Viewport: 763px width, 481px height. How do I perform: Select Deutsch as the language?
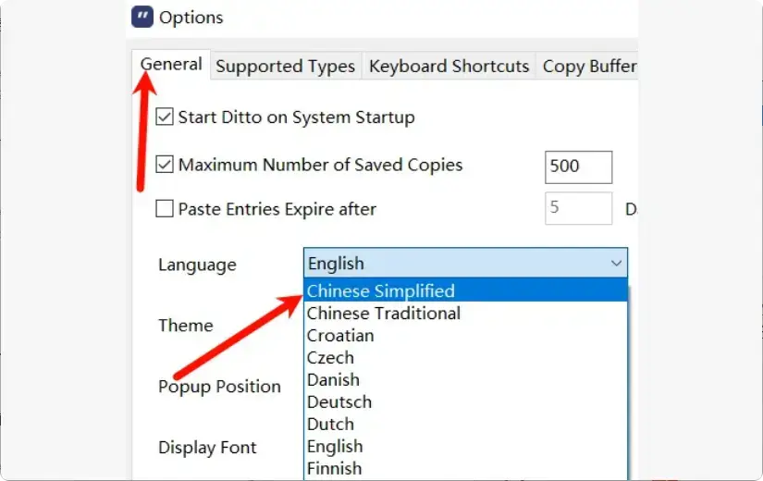pos(338,402)
